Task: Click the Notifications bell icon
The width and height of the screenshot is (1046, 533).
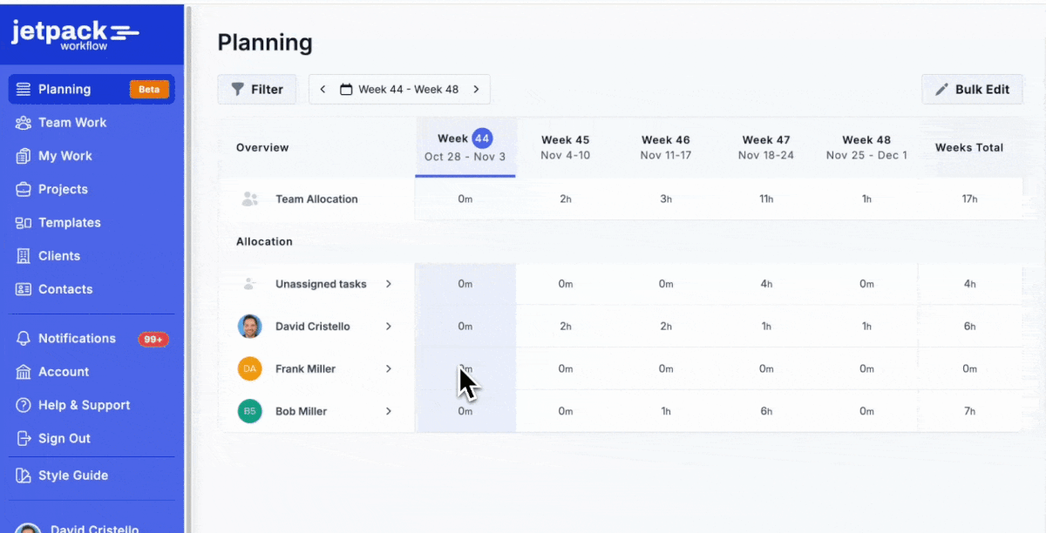Action: click(x=24, y=339)
